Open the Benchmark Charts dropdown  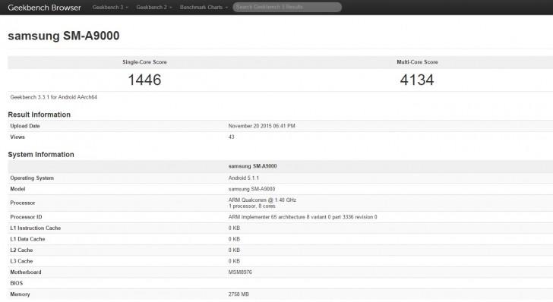pos(204,7)
